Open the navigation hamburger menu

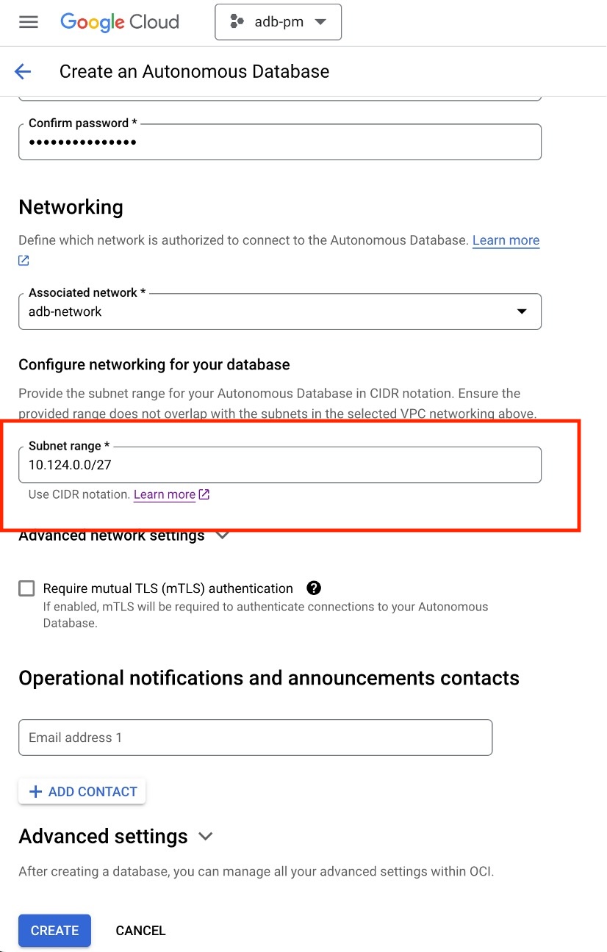coord(28,21)
